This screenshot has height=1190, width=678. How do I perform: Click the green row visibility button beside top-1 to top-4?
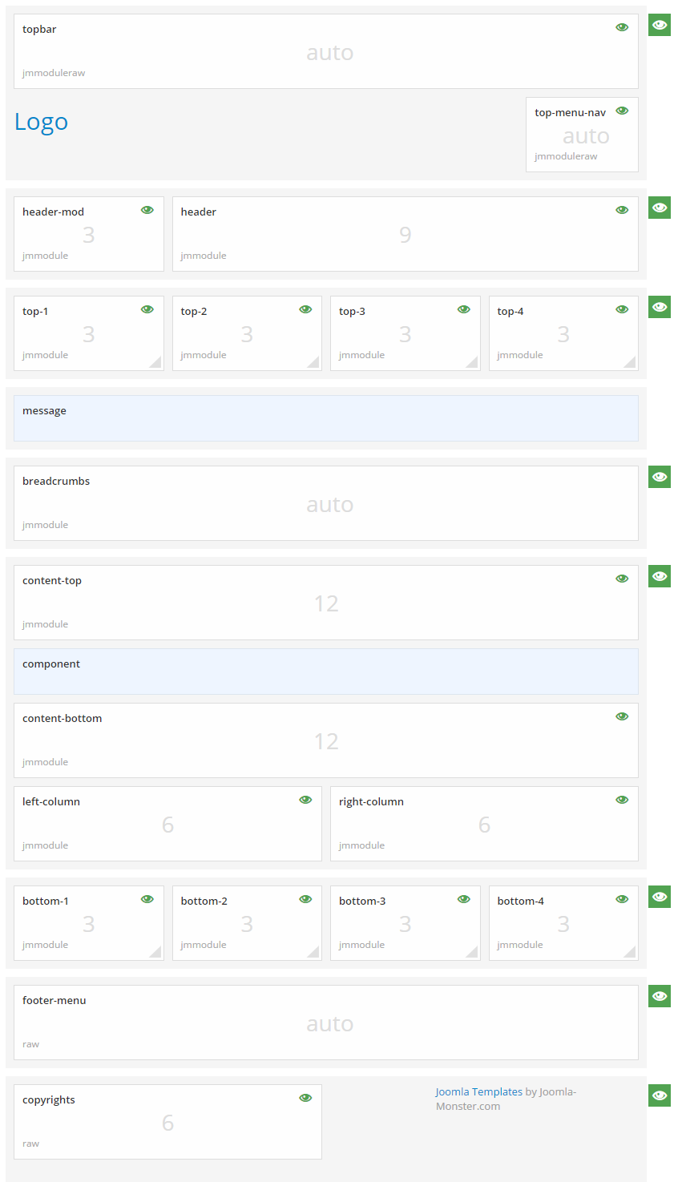tap(659, 308)
